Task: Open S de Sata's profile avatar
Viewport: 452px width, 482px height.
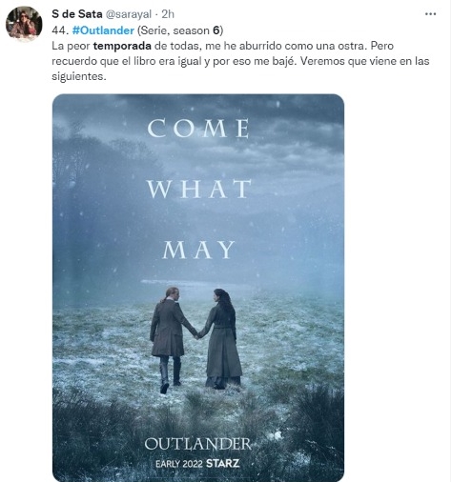Action: click(x=24, y=24)
